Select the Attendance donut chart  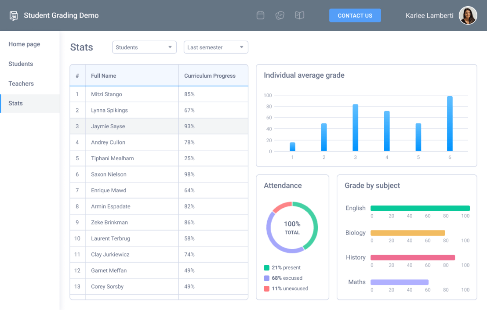(292, 227)
